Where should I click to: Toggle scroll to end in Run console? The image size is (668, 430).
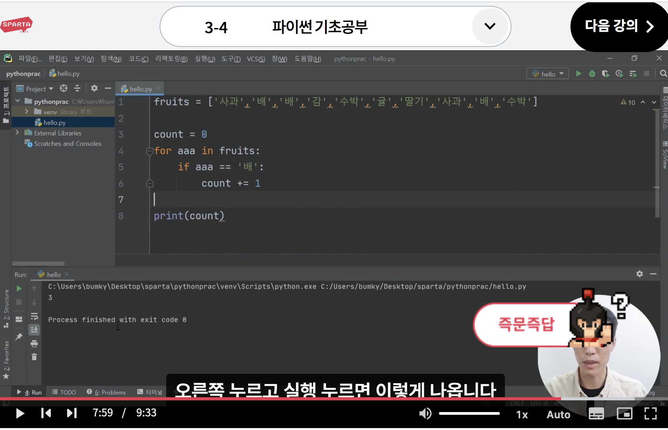tap(34, 330)
